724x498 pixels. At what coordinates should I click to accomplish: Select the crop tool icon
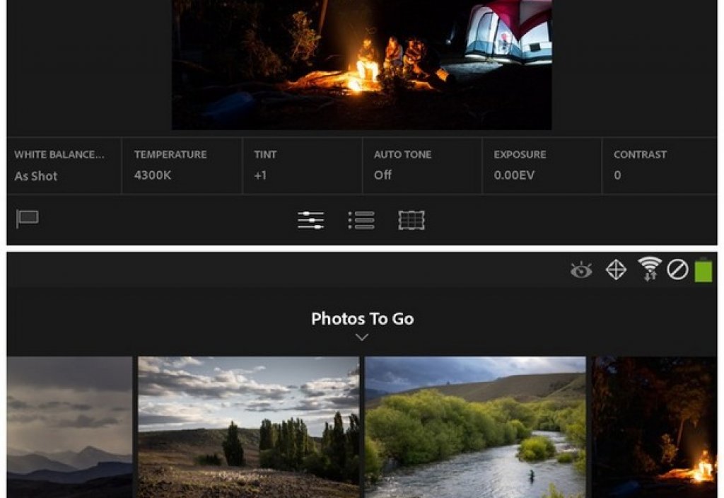click(x=411, y=220)
